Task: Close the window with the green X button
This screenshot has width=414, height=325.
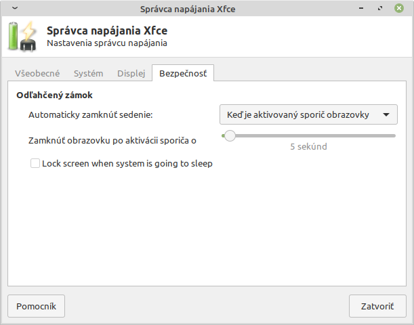Action: (x=400, y=9)
